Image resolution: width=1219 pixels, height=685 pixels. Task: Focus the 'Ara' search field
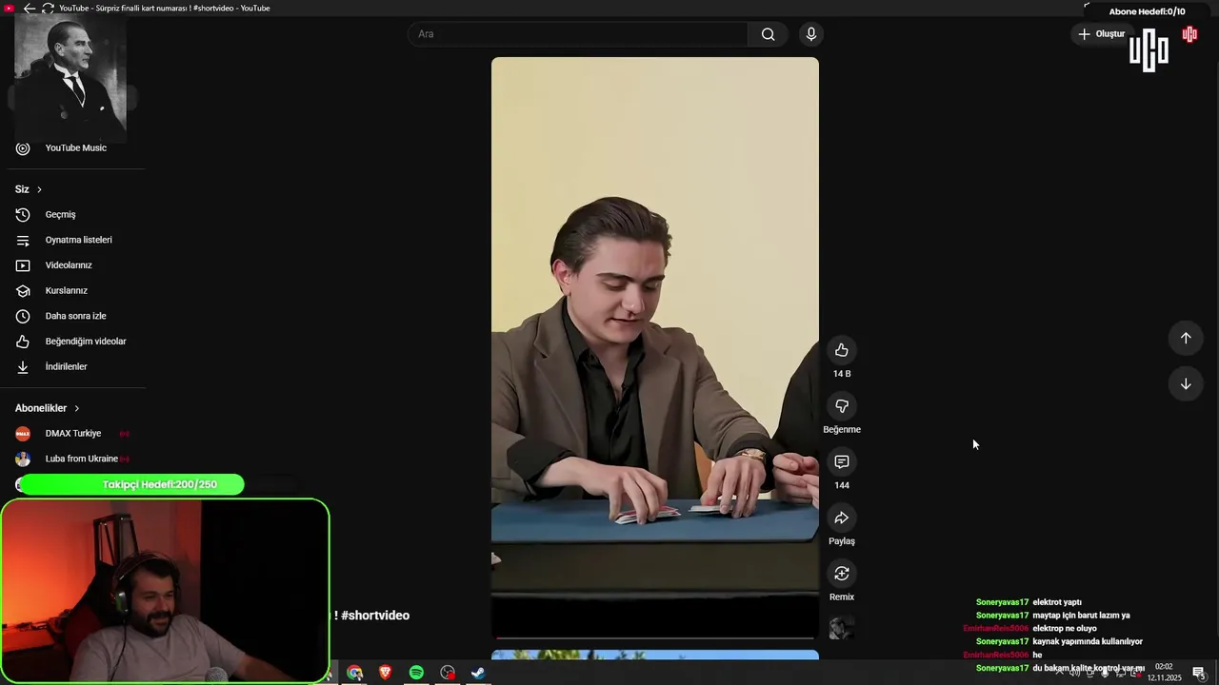tap(578, 34)
